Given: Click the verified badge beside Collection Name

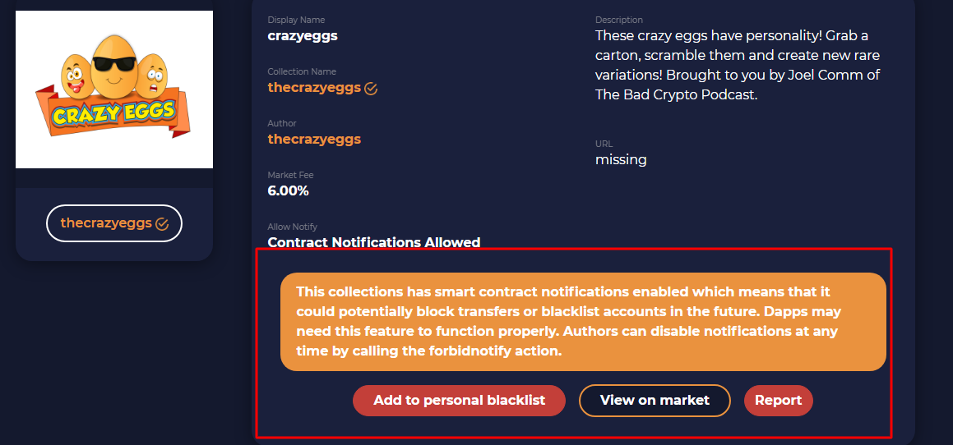Looking at the screenshot, I should 371,89.
